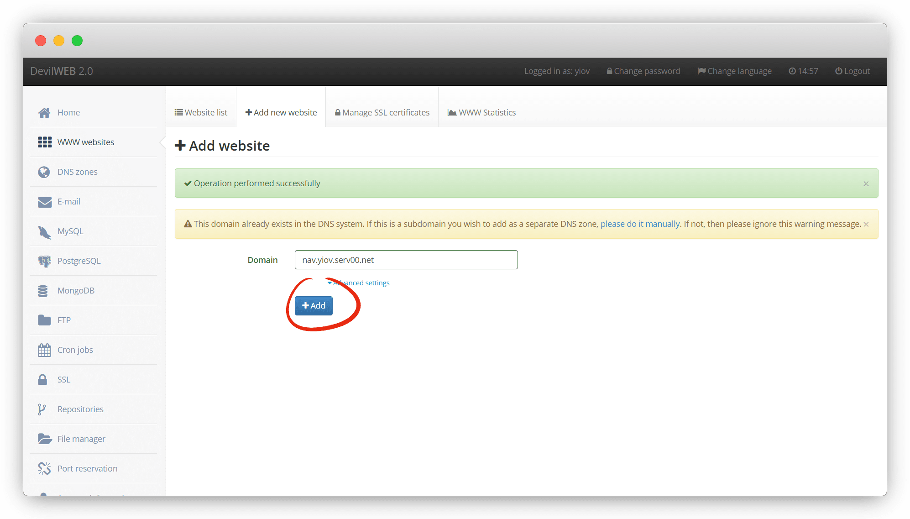Select the MySQL dolphin icon
This screenshot has width=910, height=519.
(x=44, y=232)
